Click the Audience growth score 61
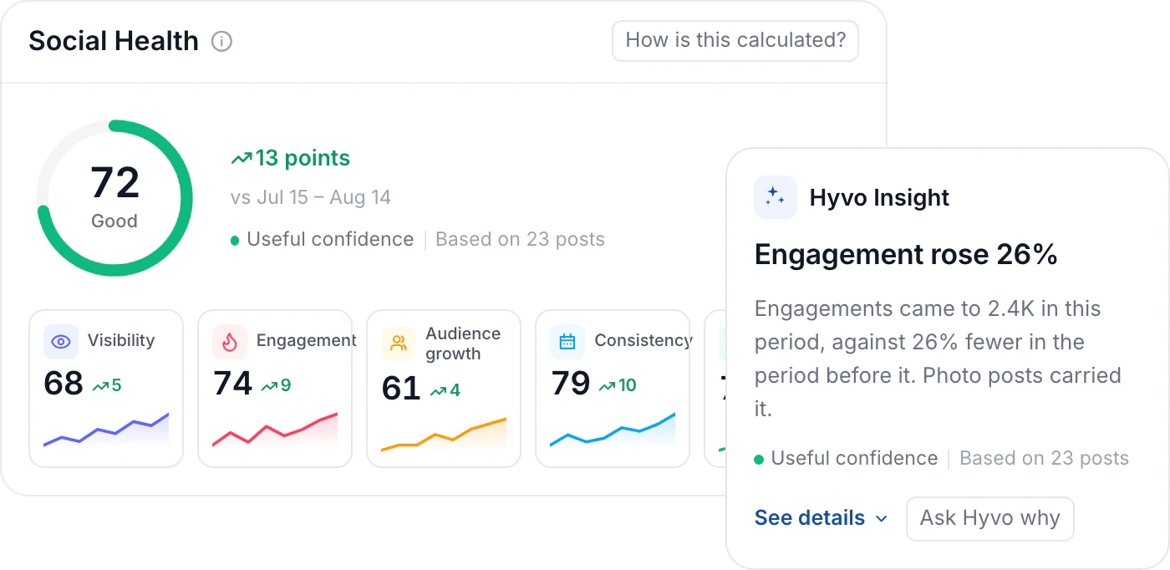This screenshot has height=570, width=1170. [401, 389]
